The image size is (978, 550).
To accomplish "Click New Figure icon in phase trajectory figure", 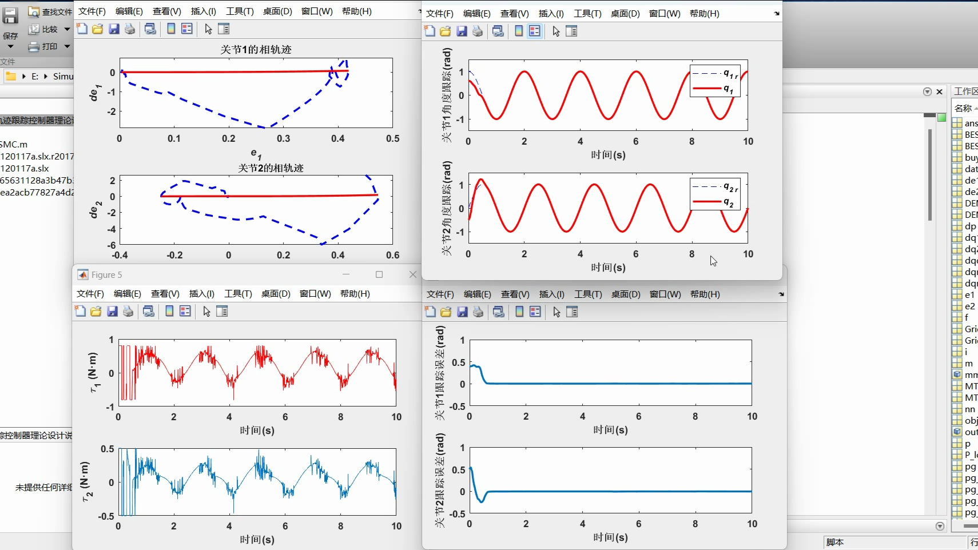I will [x=82, y=29].
